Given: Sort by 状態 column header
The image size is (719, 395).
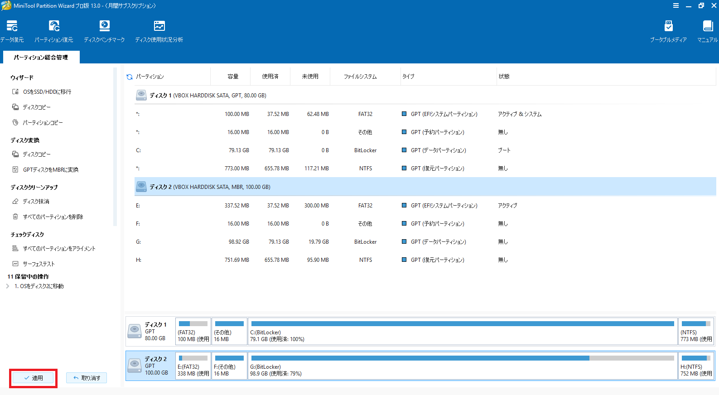Looking at the screenshot, I should [504, 77].
